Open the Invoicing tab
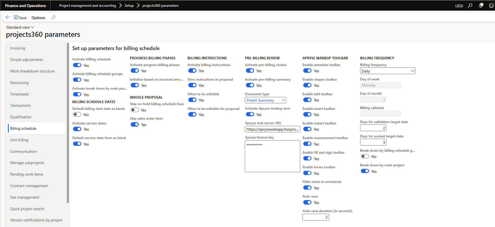Viewport: 495px width, 227px height. pyautogui.click(x=18, y=48)
